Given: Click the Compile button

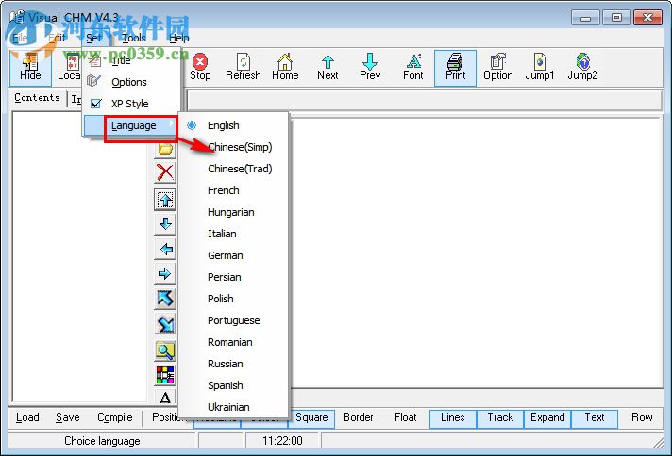Looking at the screenshot, I should pyautogui.click(x=115, y=417).
